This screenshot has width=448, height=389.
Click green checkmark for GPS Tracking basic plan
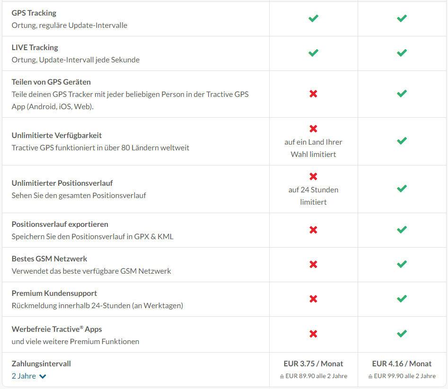[x=313, y=18]
